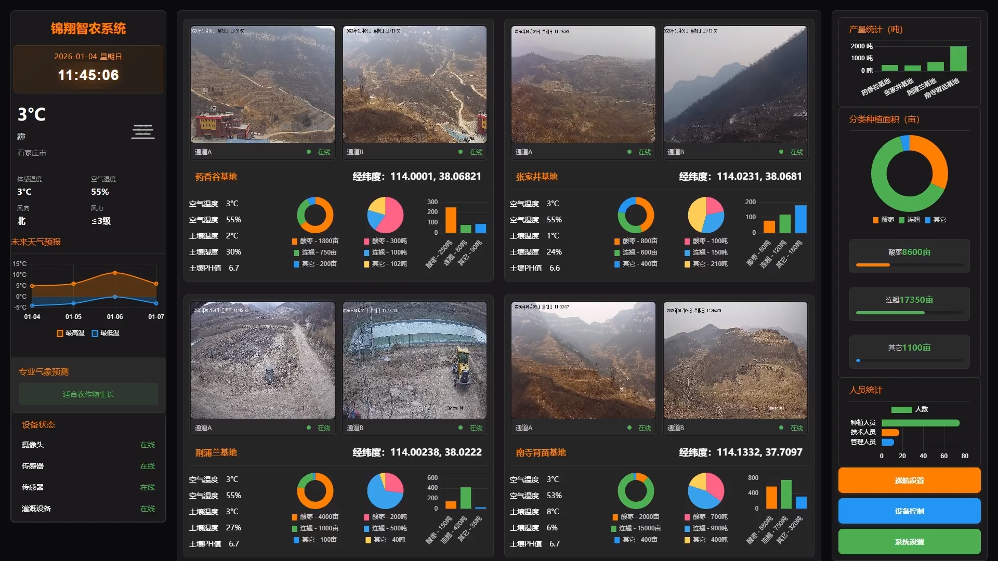Open the 巡航设置 orange button

tap(909, 480)
